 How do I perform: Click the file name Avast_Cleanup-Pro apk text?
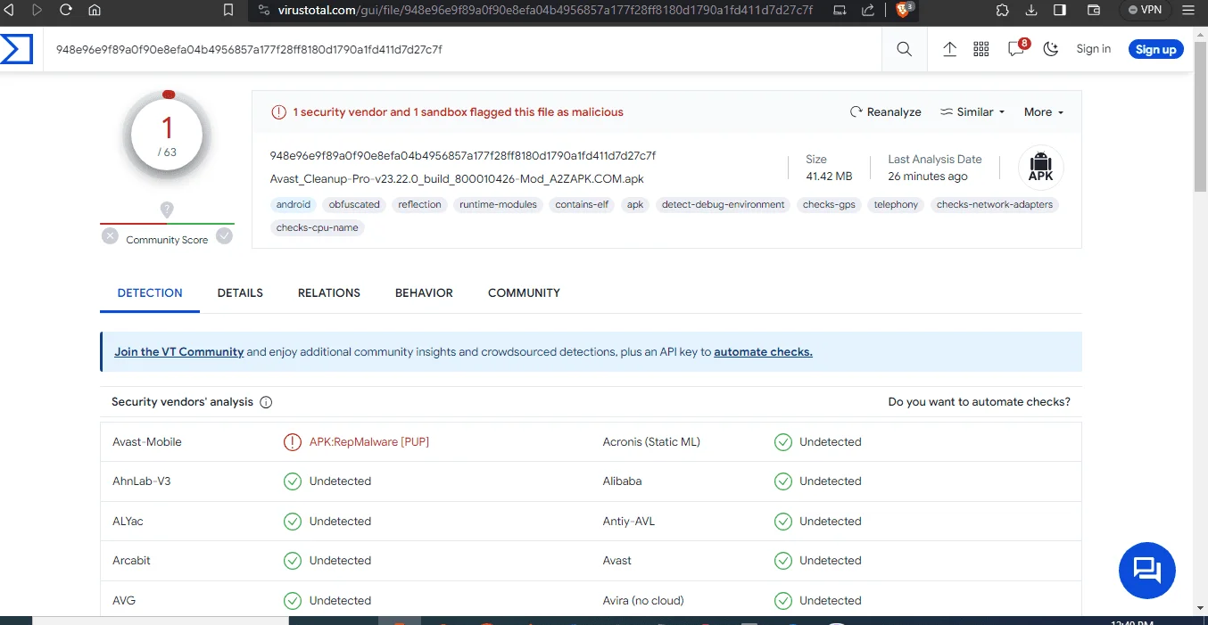coord(457,178)
